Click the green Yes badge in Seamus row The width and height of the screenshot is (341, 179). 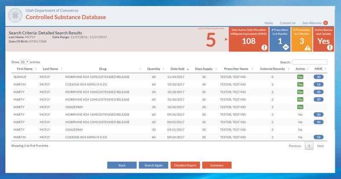point(300,77)
